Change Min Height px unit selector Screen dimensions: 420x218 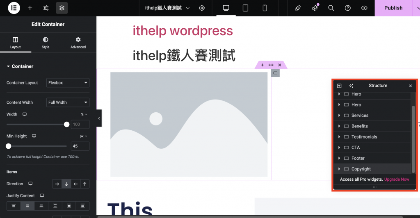[x=83, y=136]
